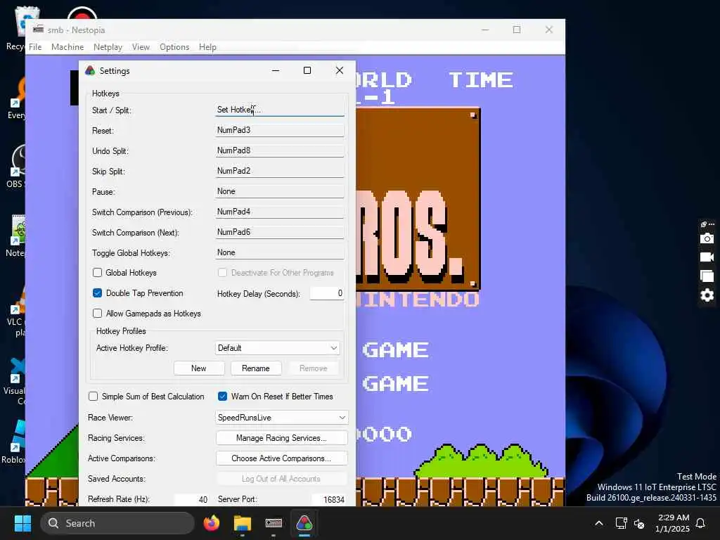Uncheck Warn On Reset If Better Times

pos(223,397)
